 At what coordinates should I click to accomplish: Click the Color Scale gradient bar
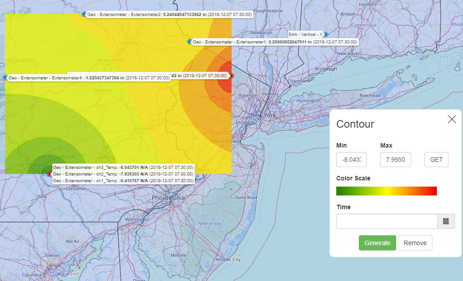386,191
